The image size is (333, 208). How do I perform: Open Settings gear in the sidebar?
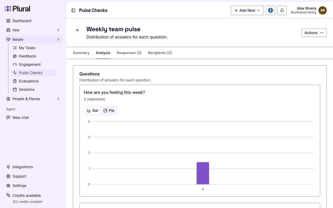pos(8,186)
